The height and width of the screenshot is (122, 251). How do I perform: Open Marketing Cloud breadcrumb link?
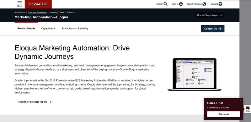[56, 12]
